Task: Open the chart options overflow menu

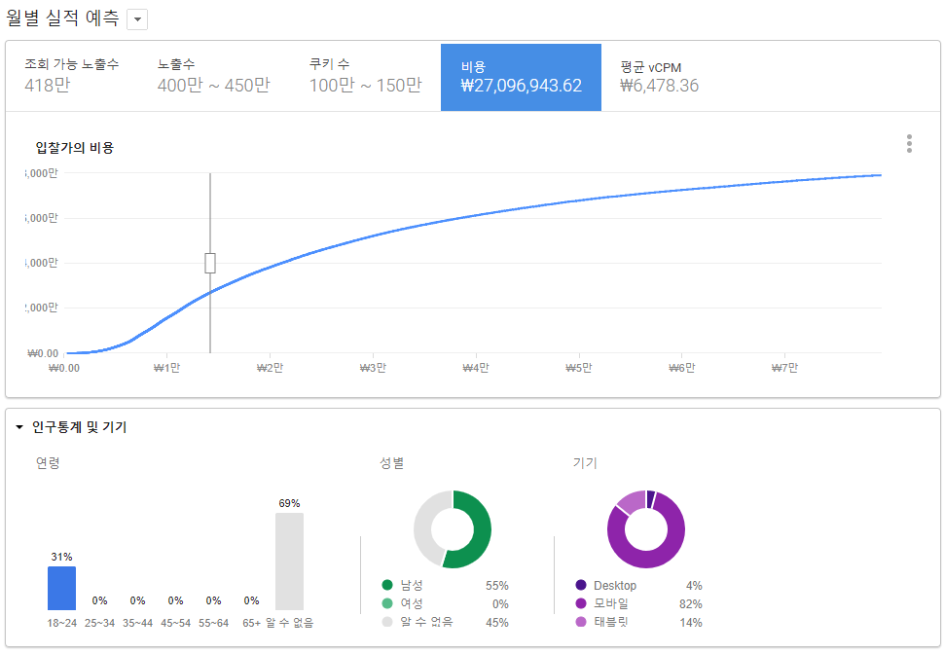Action: pos(909,143)
